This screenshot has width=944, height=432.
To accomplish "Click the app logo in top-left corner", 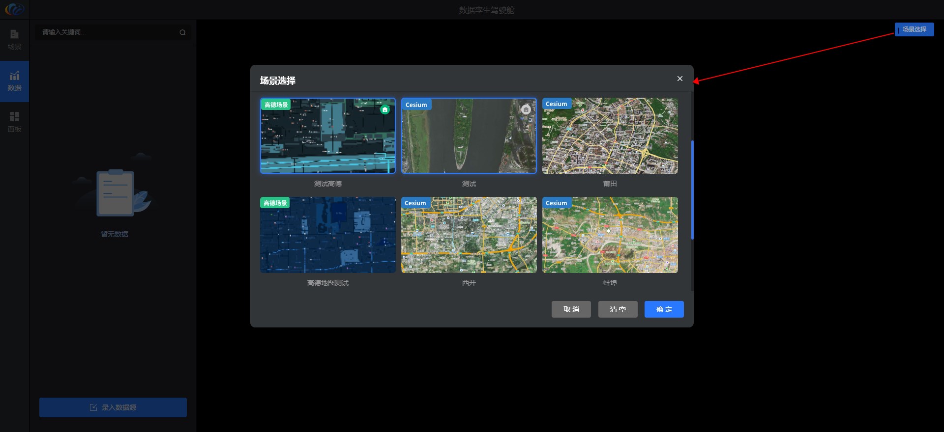I will click(x=14, y=9).
